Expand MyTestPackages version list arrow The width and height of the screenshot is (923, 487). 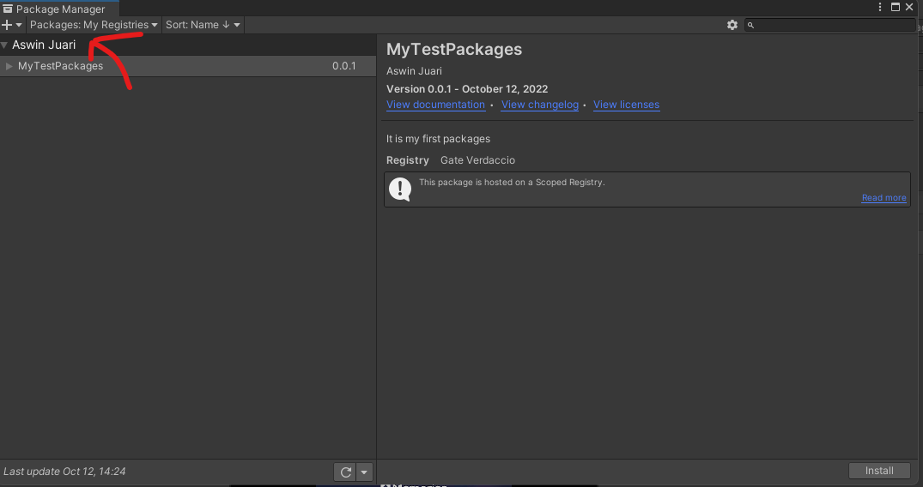[9, 66]
